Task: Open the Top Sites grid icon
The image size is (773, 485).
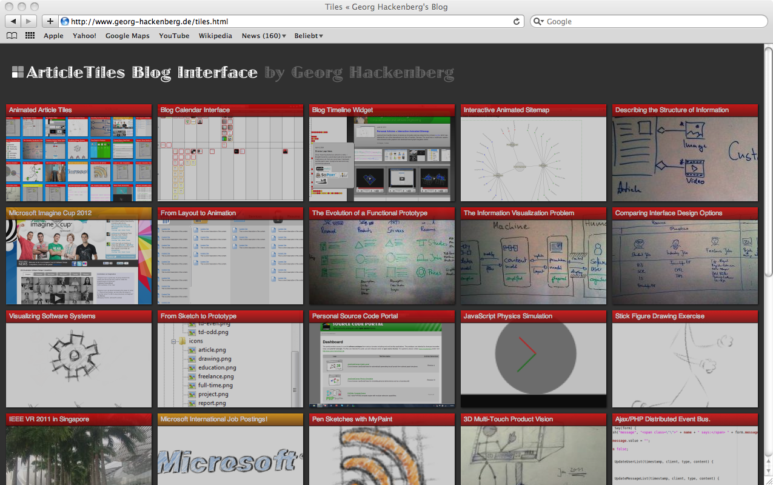Action: [30, 36]
